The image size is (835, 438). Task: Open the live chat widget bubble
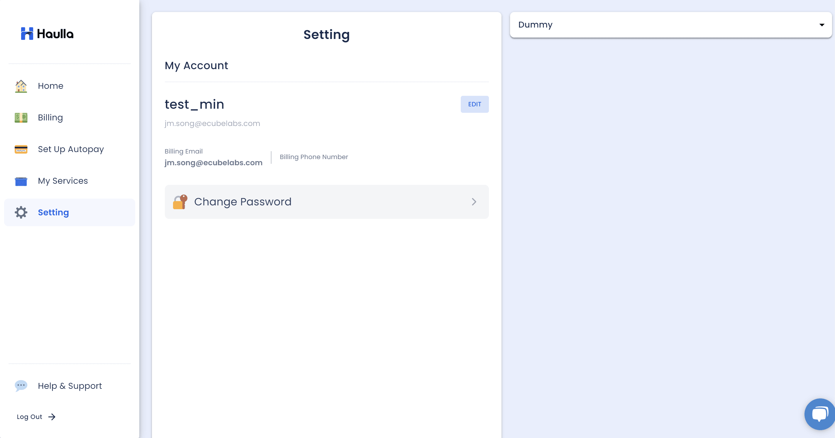819,414
